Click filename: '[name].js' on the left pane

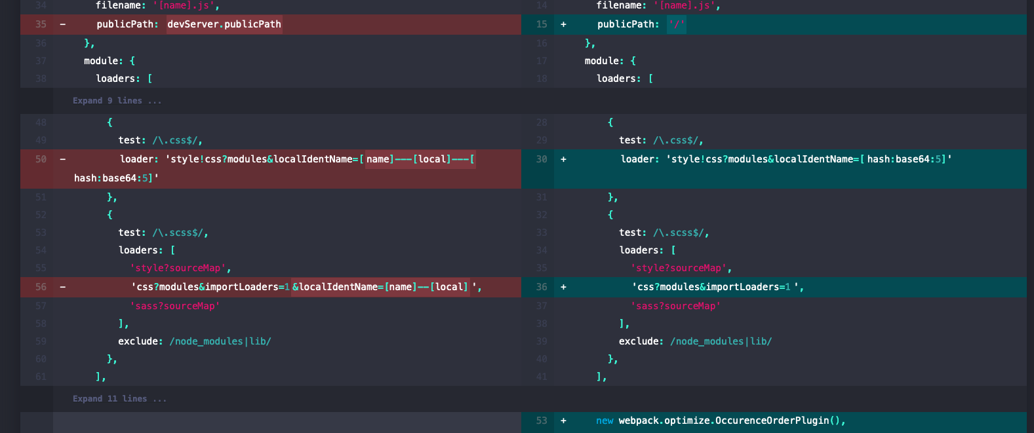(157, 5)
